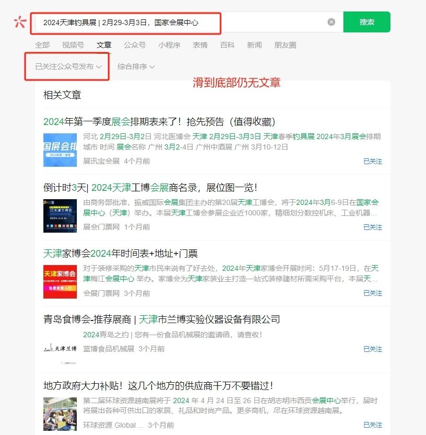Click snippet about 天津梅江会展中心 家博会
The height and width of the screenshot is (435, 426).
click(231, 273)
